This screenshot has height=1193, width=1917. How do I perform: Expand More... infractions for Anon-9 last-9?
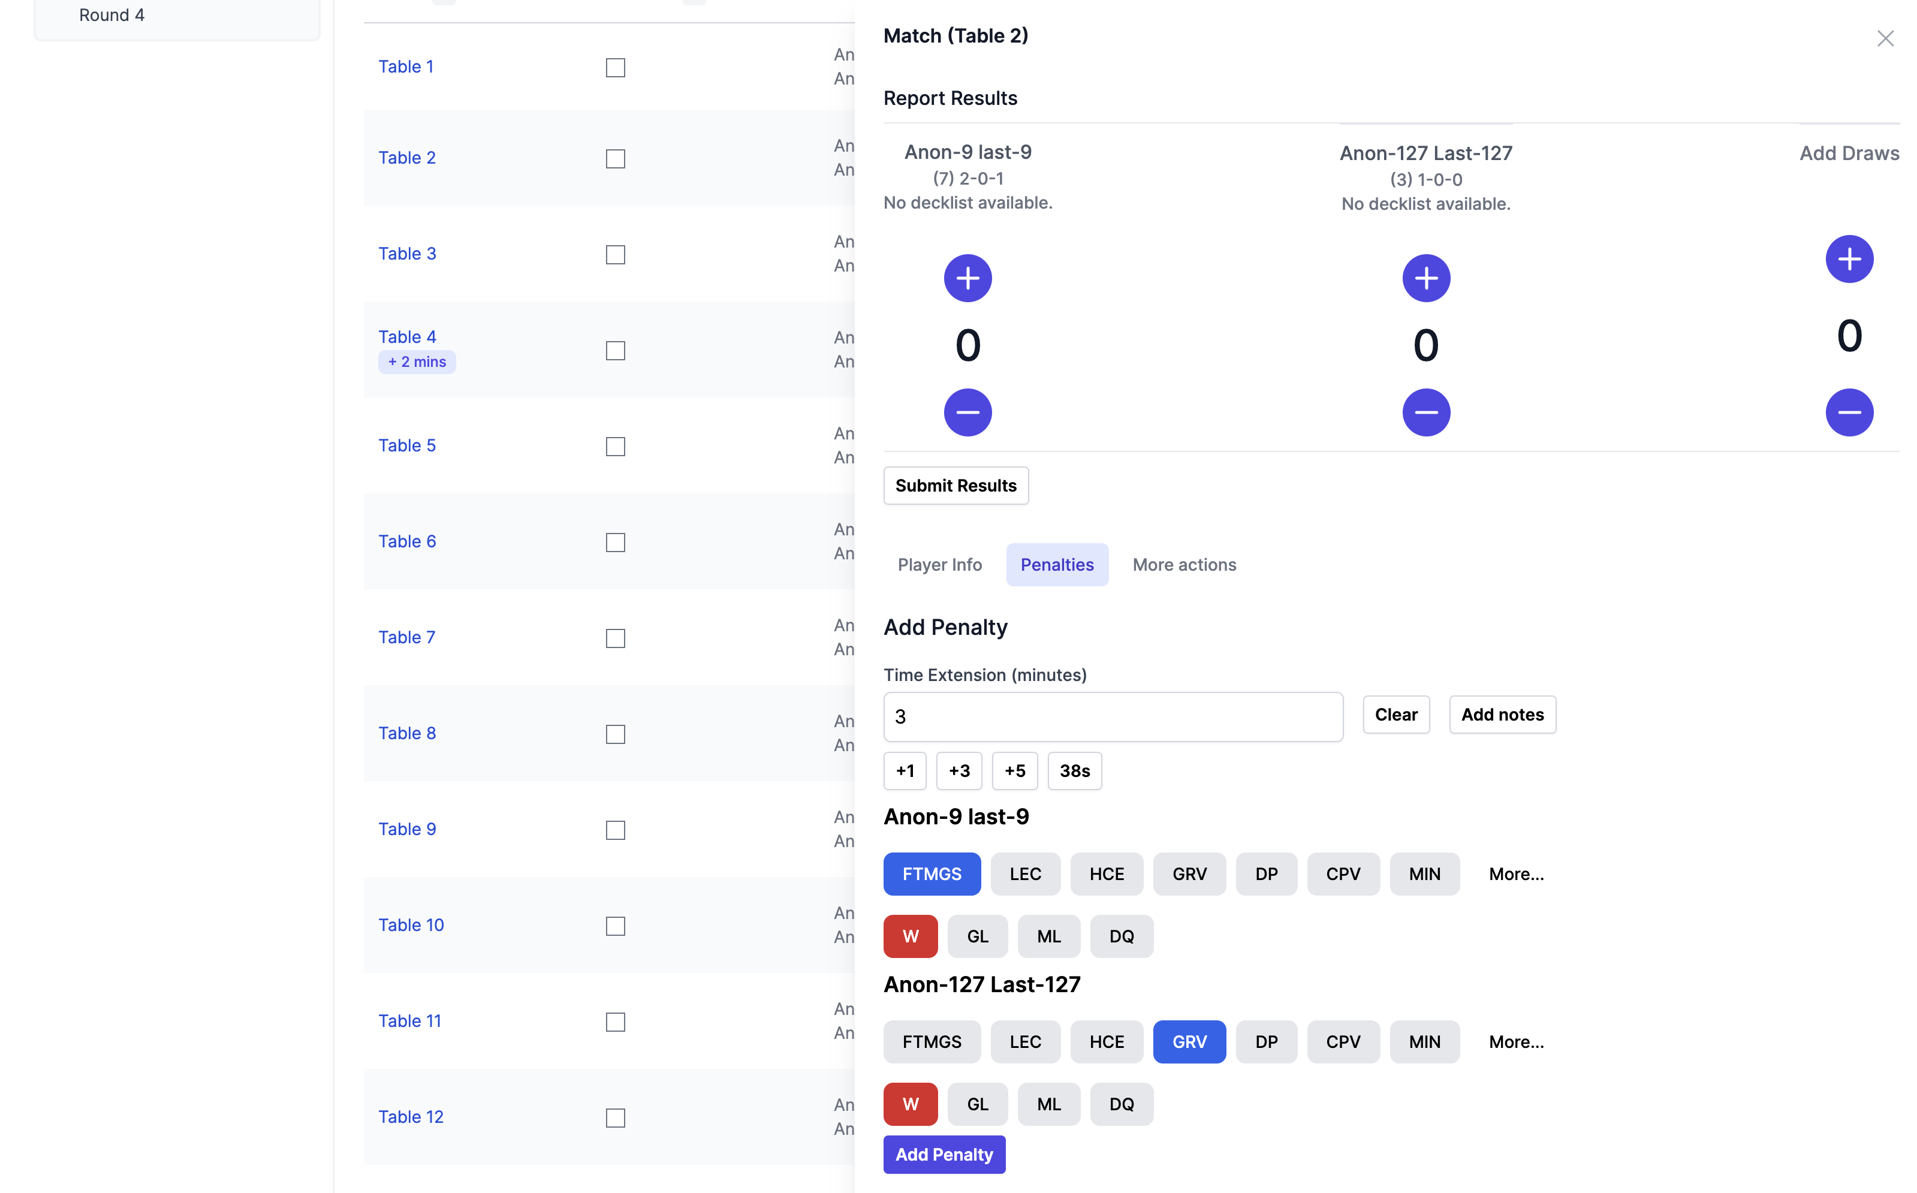1515,873
